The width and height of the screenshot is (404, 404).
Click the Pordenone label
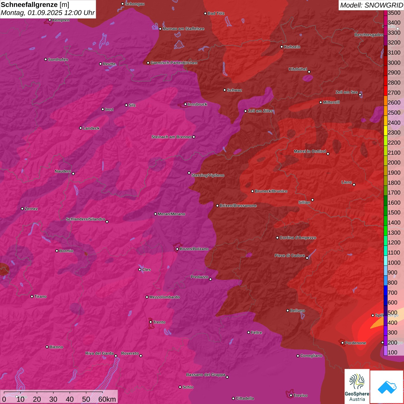pyautogui.click(x=356, y=343)
